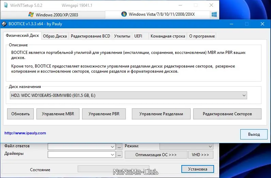
Task: Click the Режим: label
Action: point(132,146)
